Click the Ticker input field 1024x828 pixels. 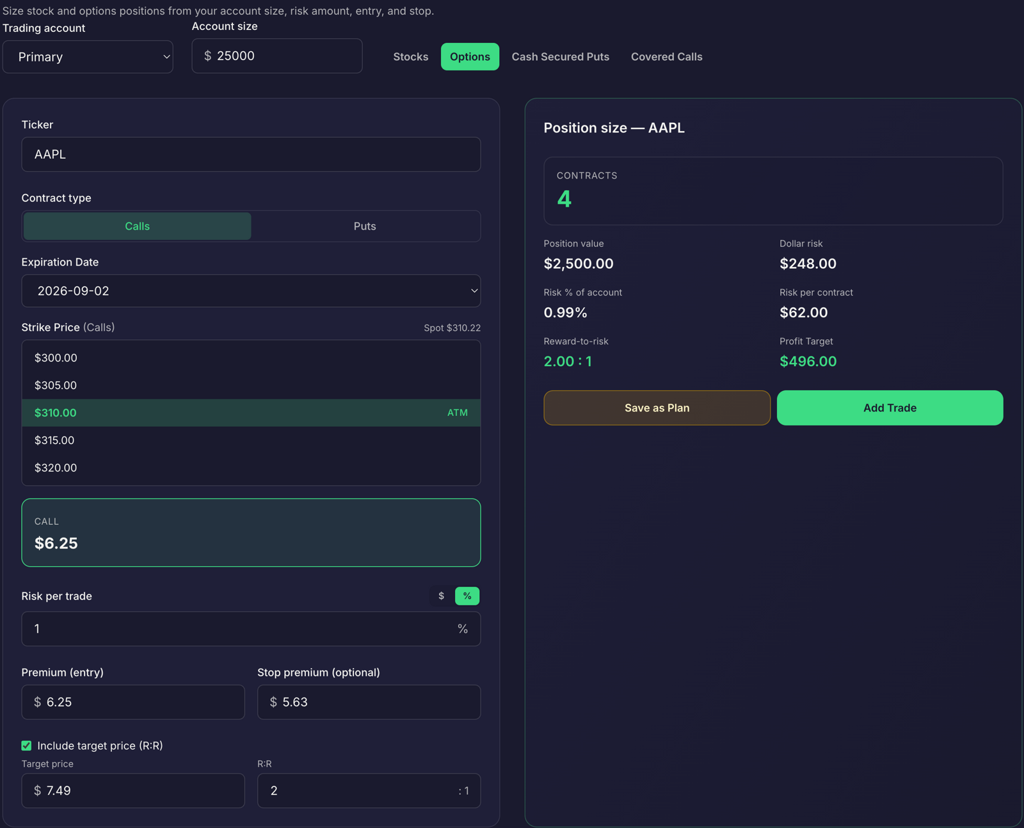click(x=251, y=154)
